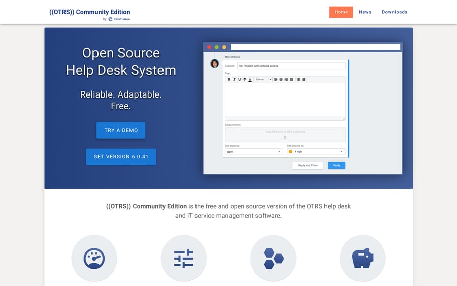The image size is (457, 286).
Task: Go to the News menu item
Action: [x=365, y=12]
